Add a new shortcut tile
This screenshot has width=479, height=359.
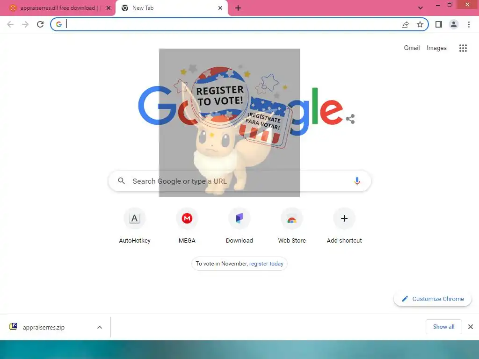pyautogui.click(x=344, y=226)
